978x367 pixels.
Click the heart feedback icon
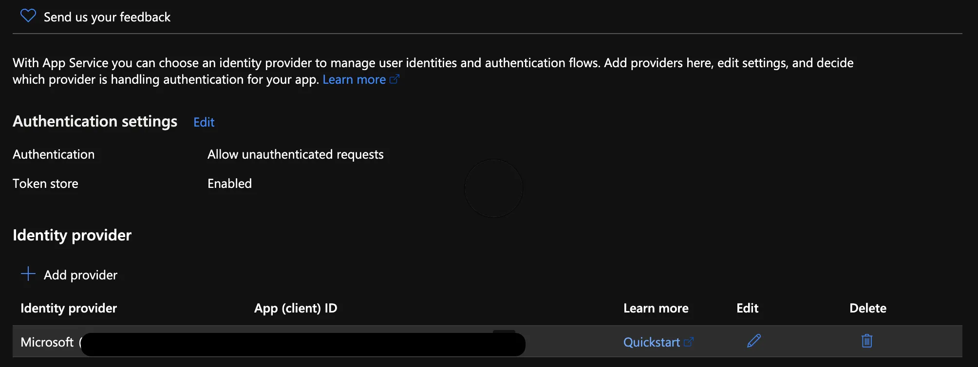28,16
